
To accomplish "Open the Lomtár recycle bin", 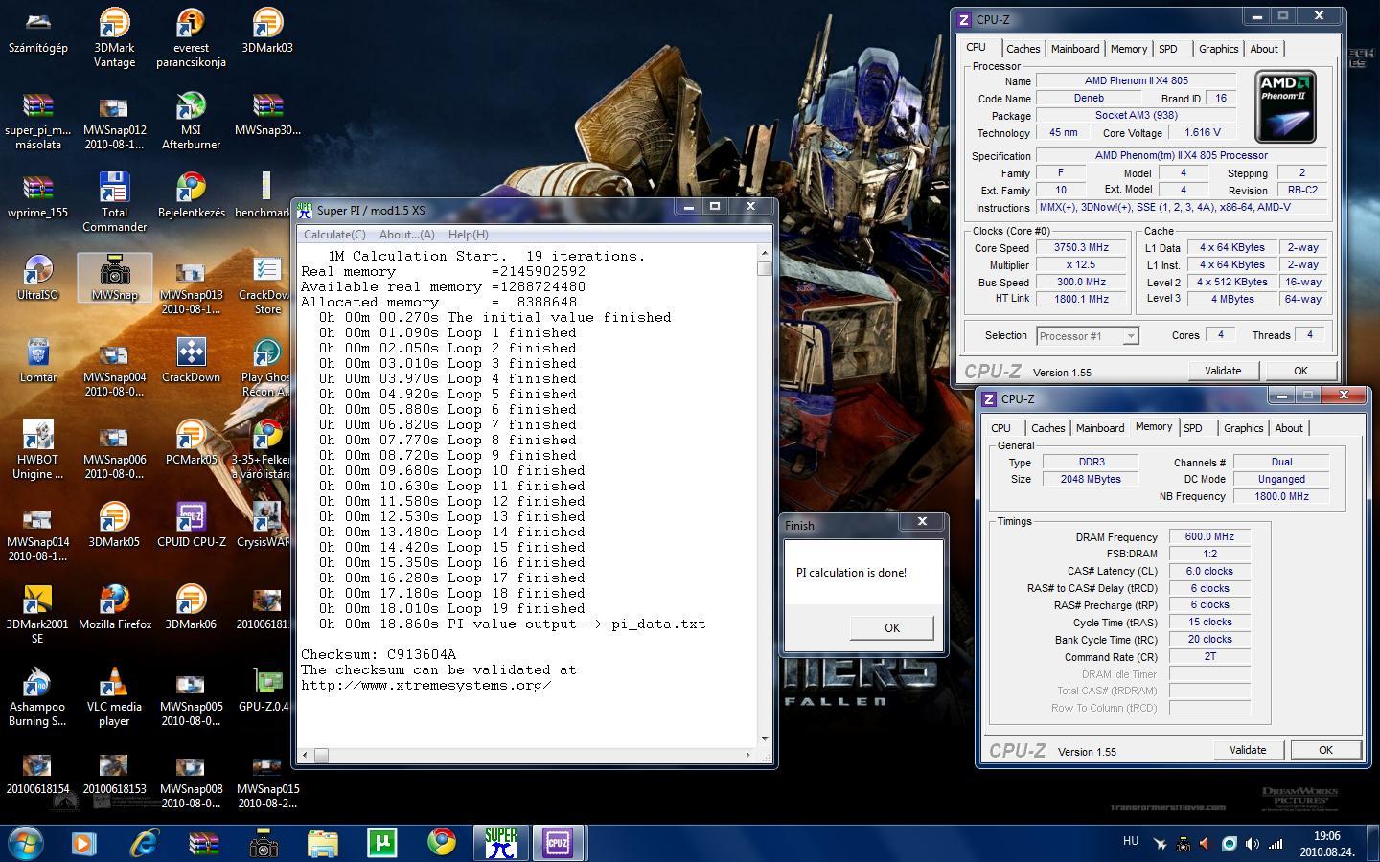I will [x=37, y=359].
